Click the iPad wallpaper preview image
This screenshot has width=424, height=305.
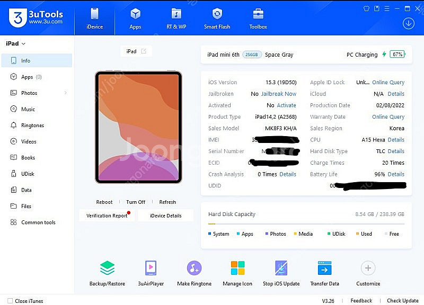pos(138,128)
